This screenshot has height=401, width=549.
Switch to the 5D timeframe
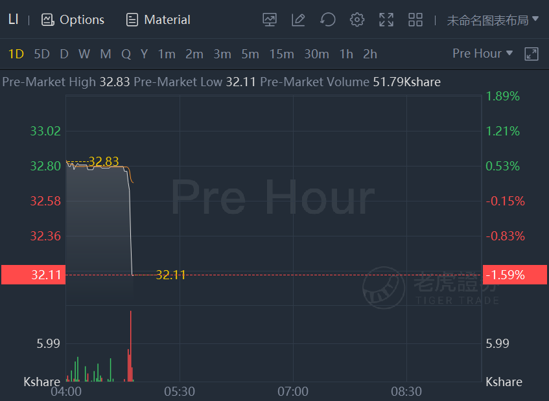point(41,54)
